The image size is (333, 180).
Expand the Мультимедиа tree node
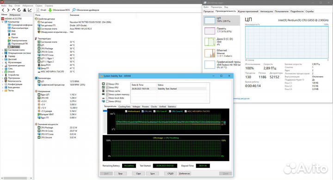(3, 62)
